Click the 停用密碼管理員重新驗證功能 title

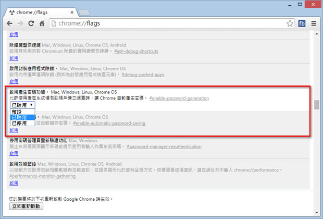tap(39, 141)
